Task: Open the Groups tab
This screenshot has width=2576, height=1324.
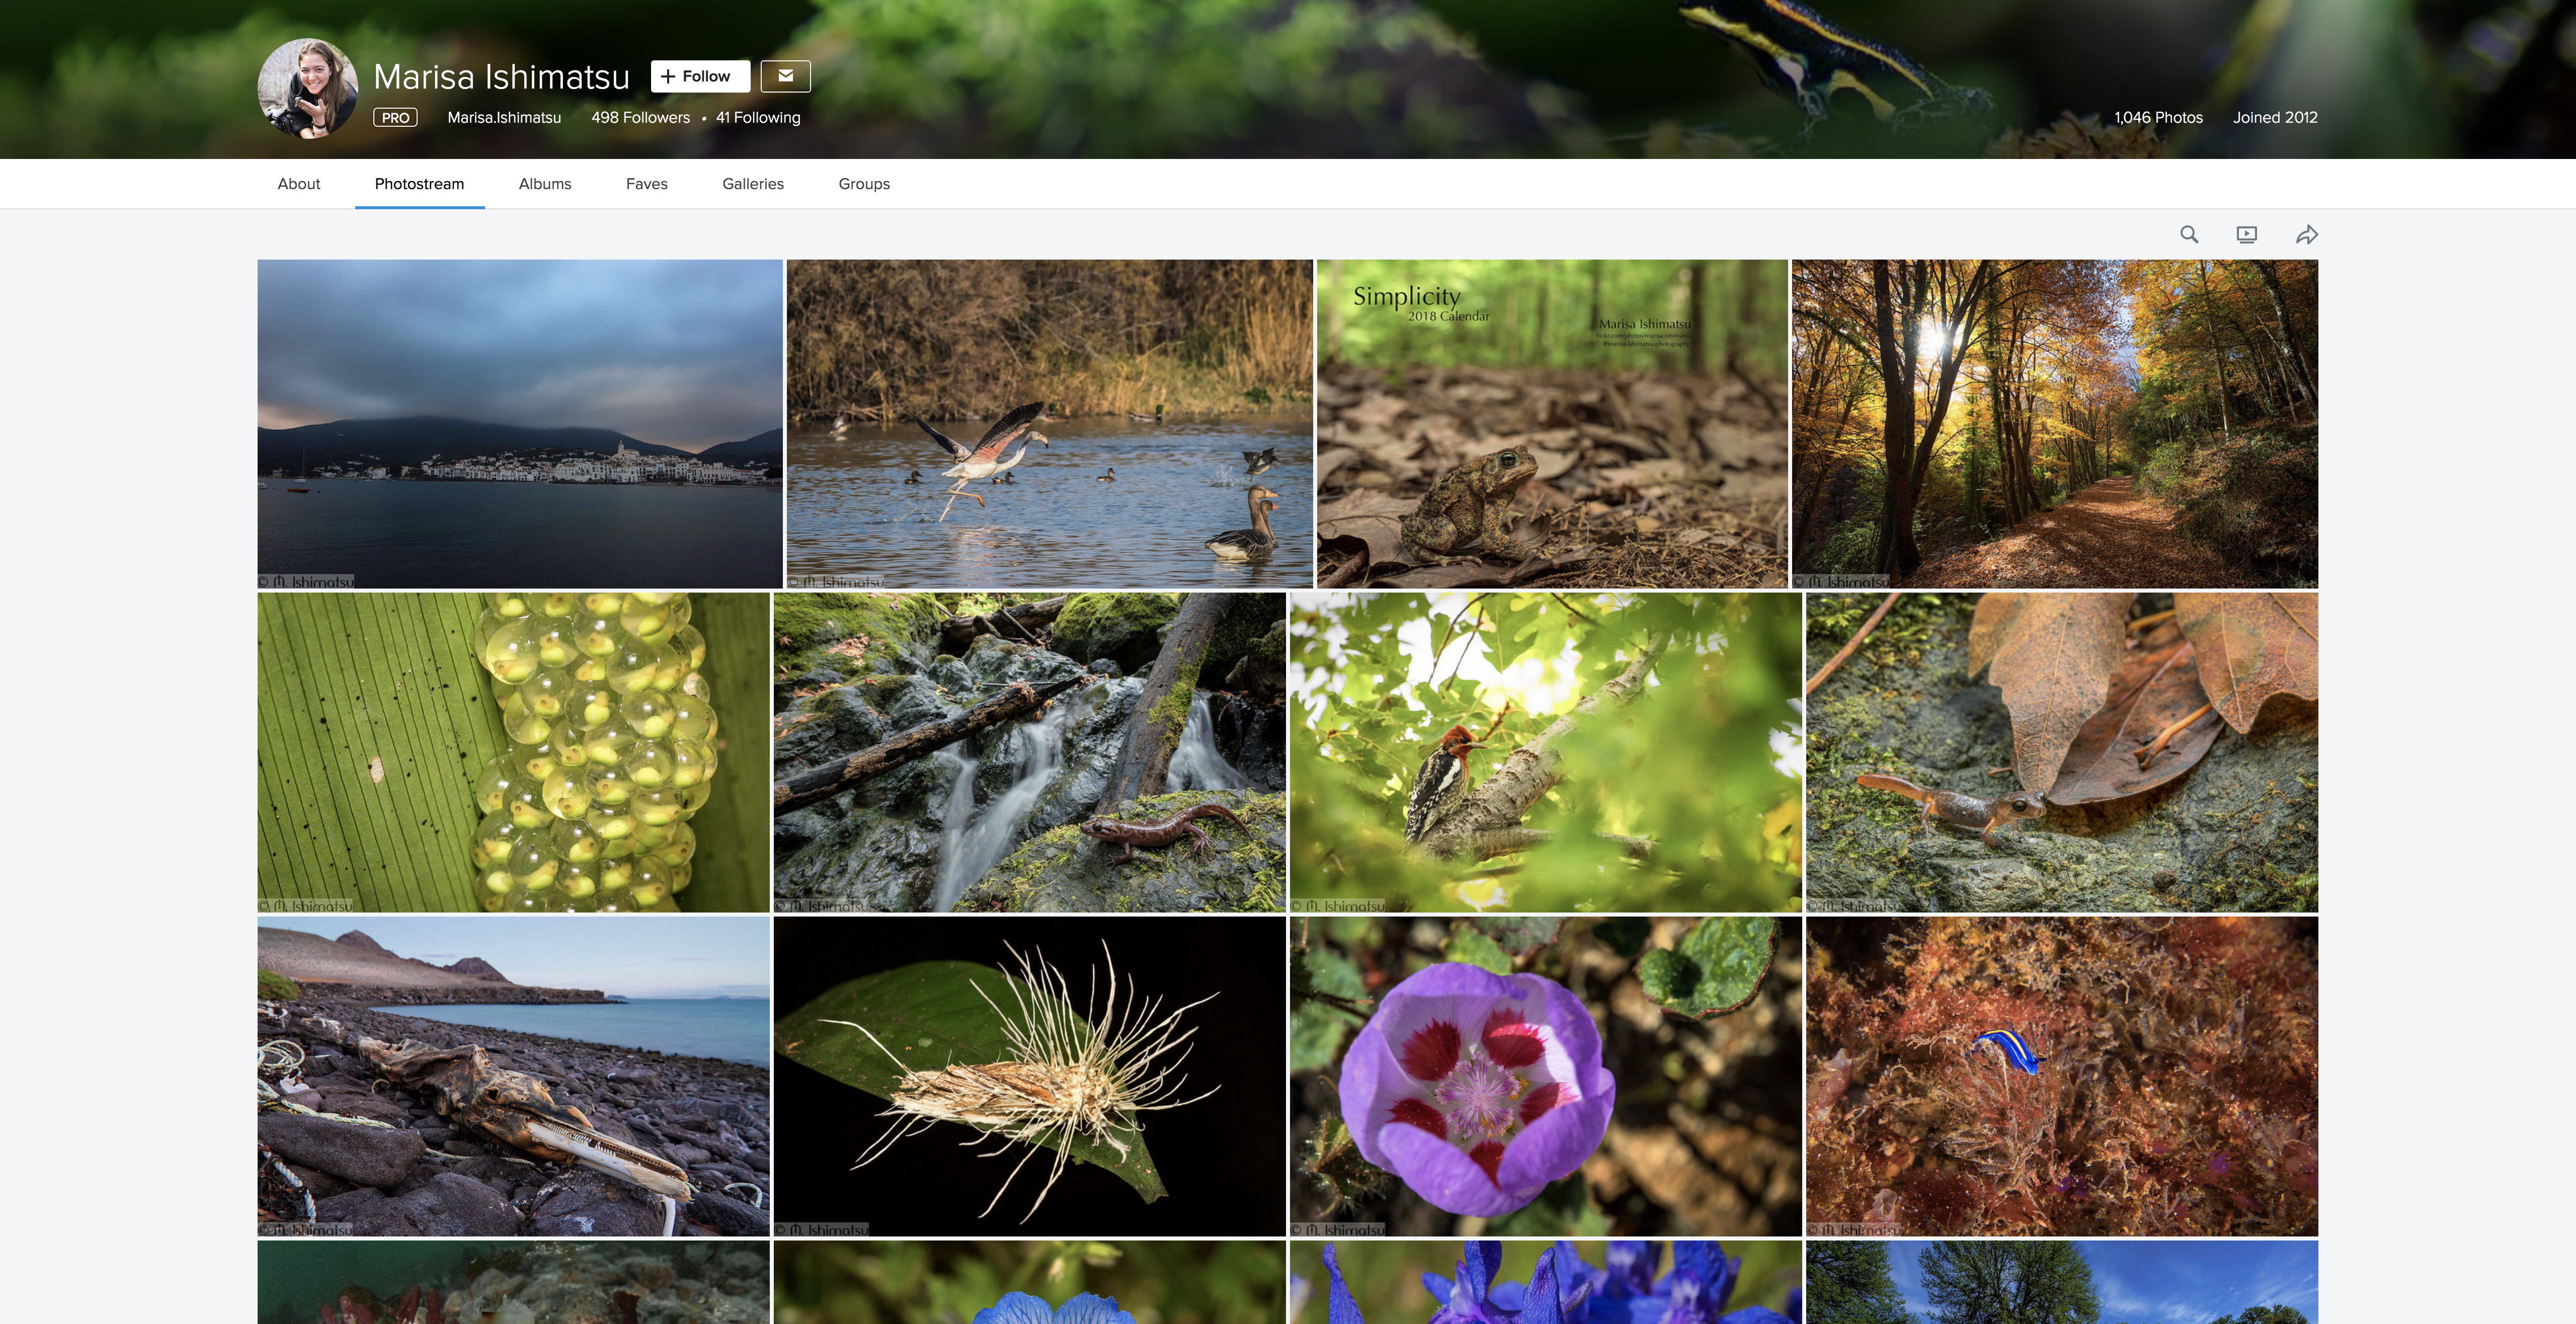Action: click(x=864, y=184)
